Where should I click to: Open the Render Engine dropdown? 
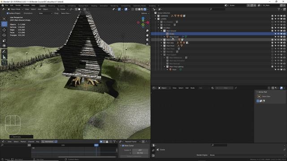pos(247,155)
